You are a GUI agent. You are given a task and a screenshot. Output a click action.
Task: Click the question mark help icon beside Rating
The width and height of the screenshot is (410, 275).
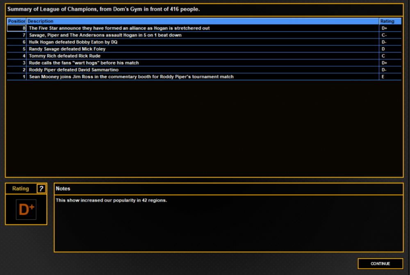pyautogui.click(x=41, y=189)
